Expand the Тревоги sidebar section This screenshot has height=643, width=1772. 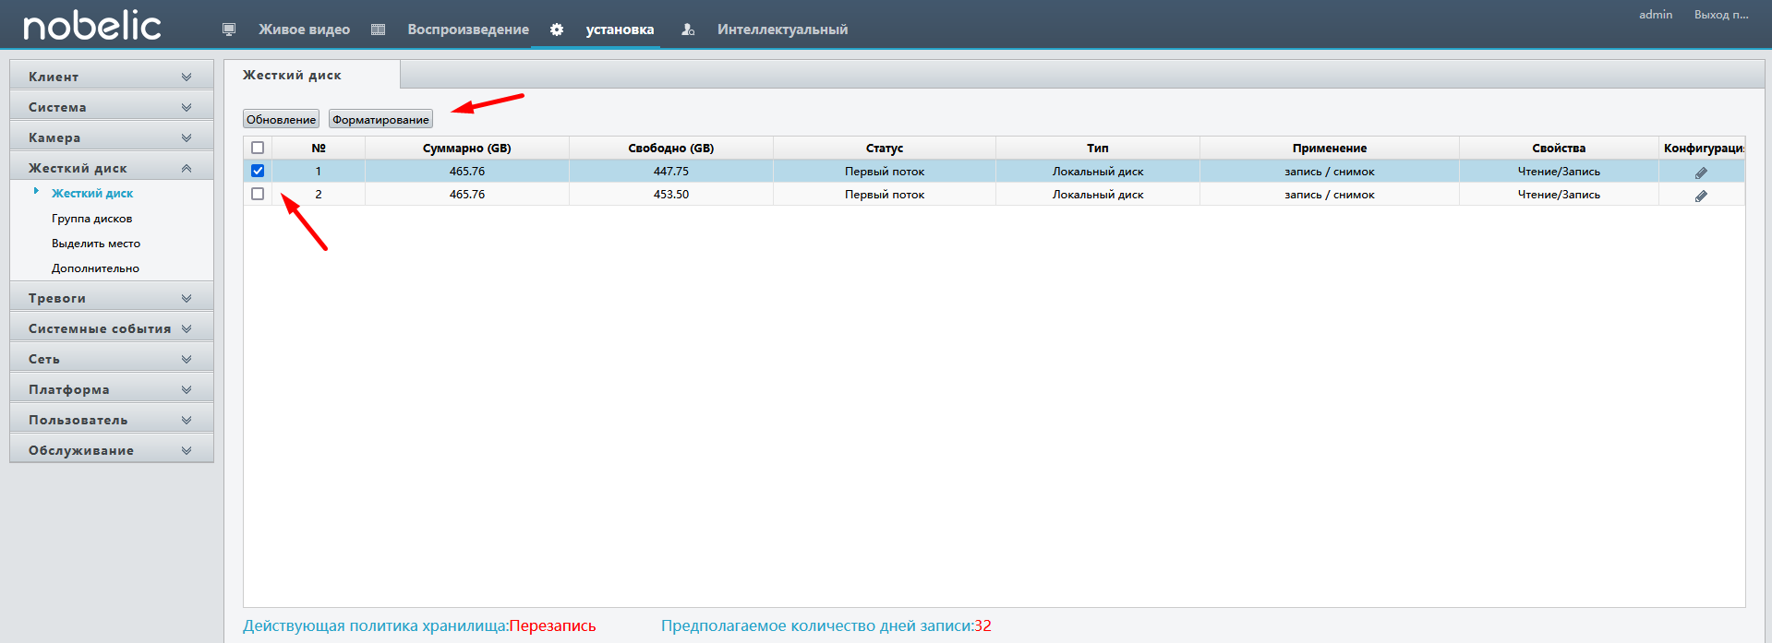point(112,298)
